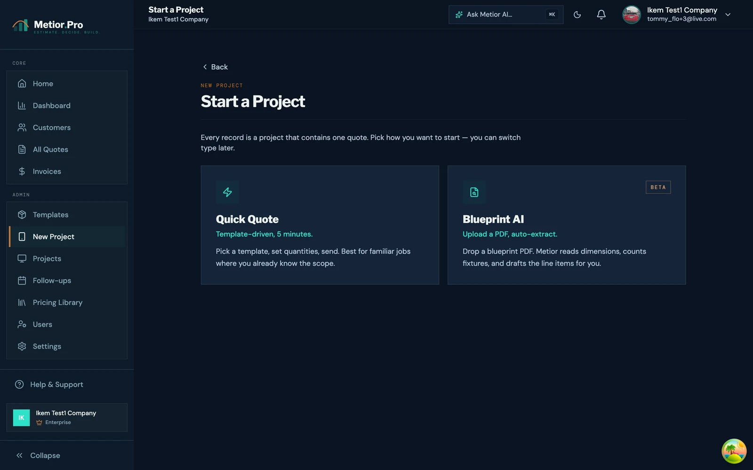Click 'Upload a PDF, auto-extract.' text
753x470 pixels.
click(510, 234)
